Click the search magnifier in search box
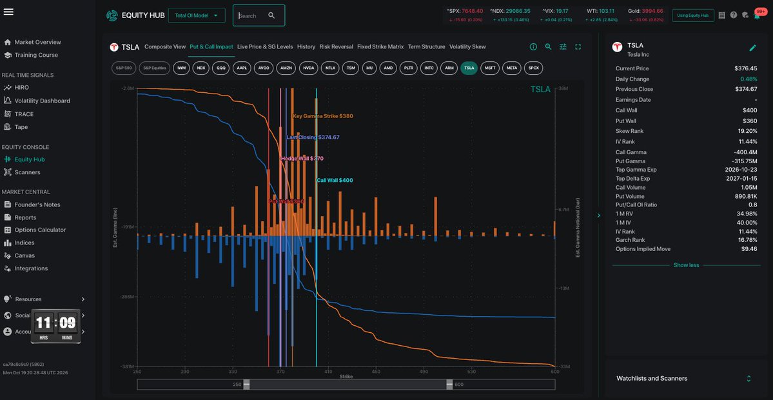The width and height of the screenshot is (773, 400). (x=271, y=15)
